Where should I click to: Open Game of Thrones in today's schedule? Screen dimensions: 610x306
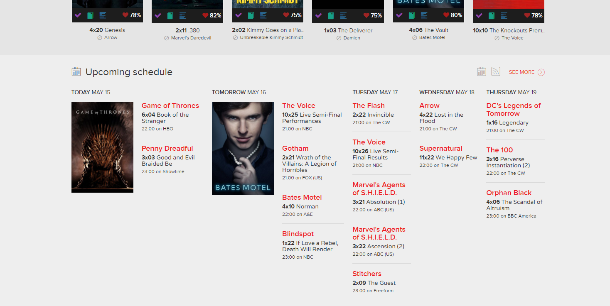click(170, 105)
